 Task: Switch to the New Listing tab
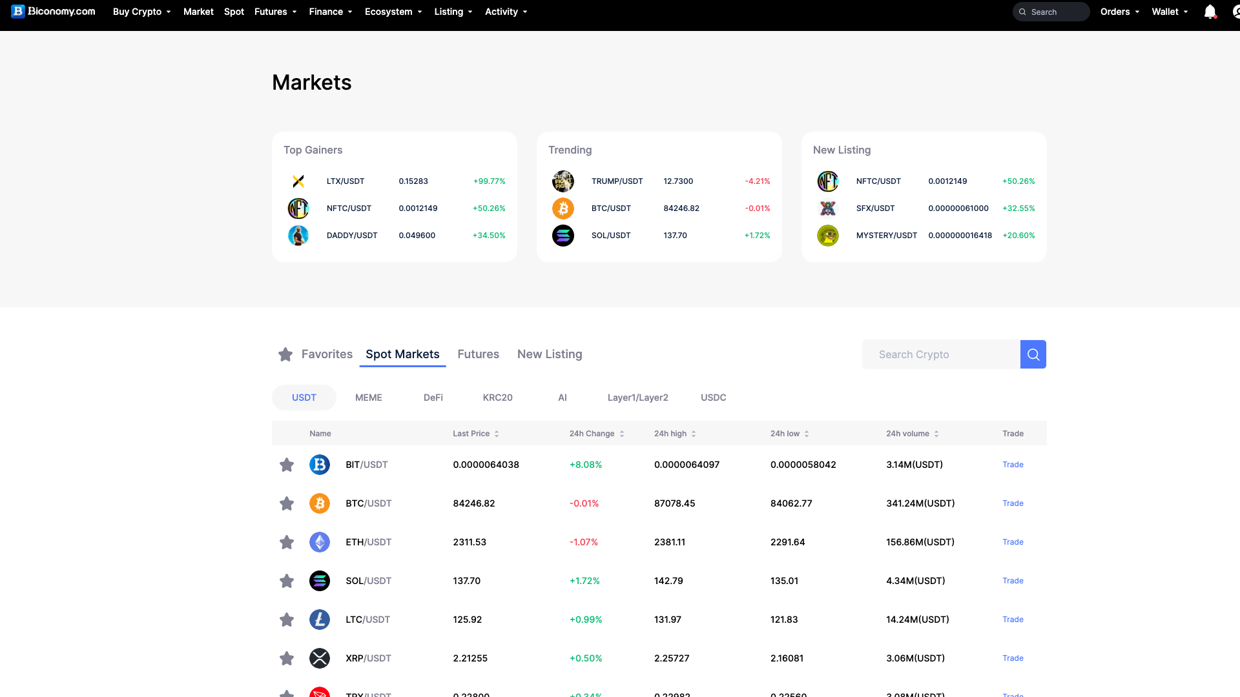tap(550, 354)
